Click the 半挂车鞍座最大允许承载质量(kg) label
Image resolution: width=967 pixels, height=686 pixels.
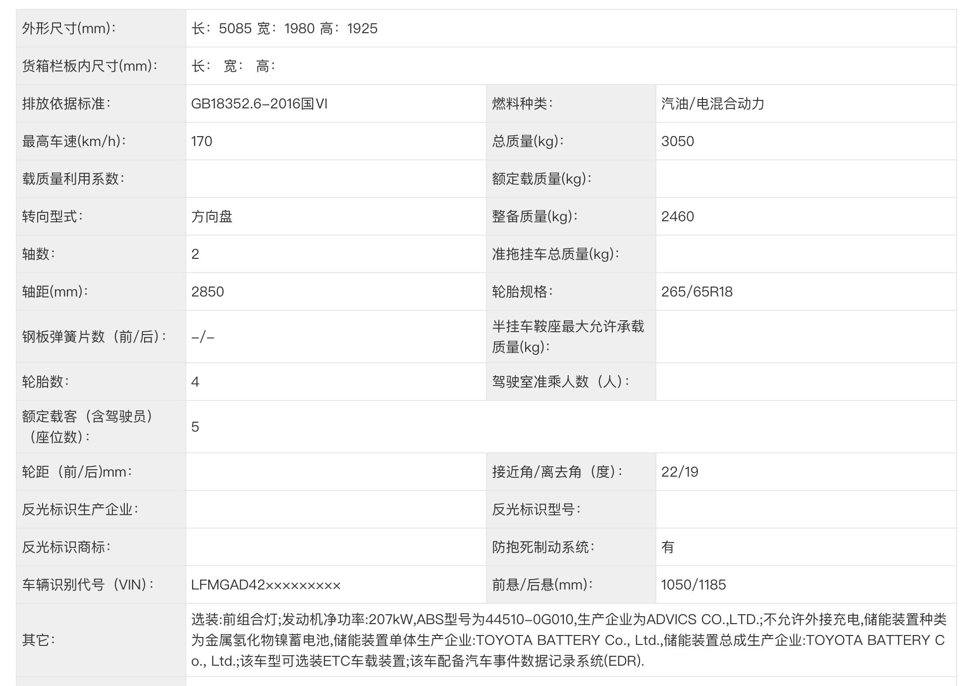tap(568, 337)
